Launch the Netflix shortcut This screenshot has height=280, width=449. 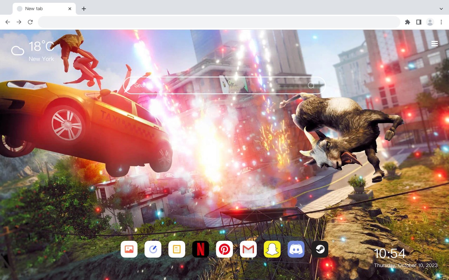pos(201,249)
